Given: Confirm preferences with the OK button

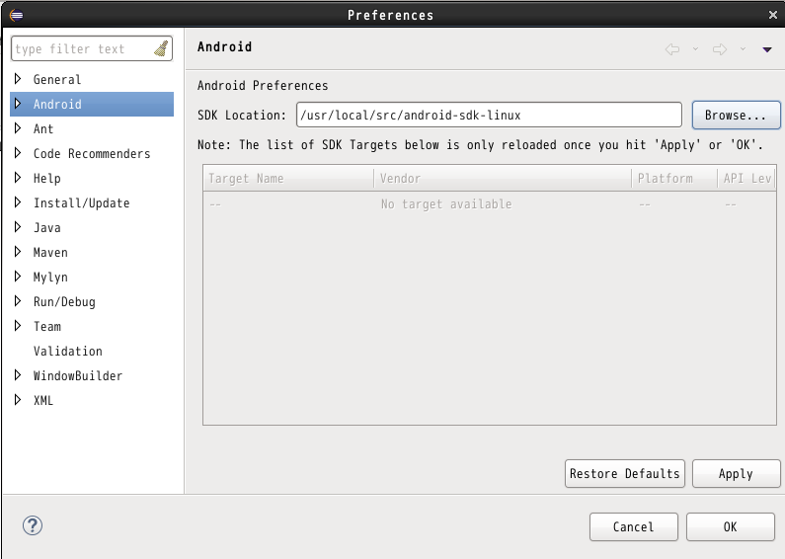Looking at the screenshot, I should 730,526.
